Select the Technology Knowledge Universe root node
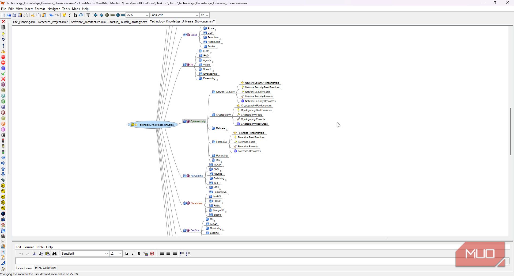 coord(153,125)
